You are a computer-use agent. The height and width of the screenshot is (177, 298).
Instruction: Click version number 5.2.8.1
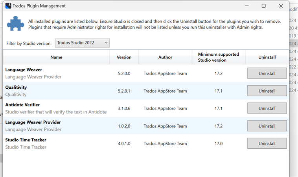[x=124, y=91]
